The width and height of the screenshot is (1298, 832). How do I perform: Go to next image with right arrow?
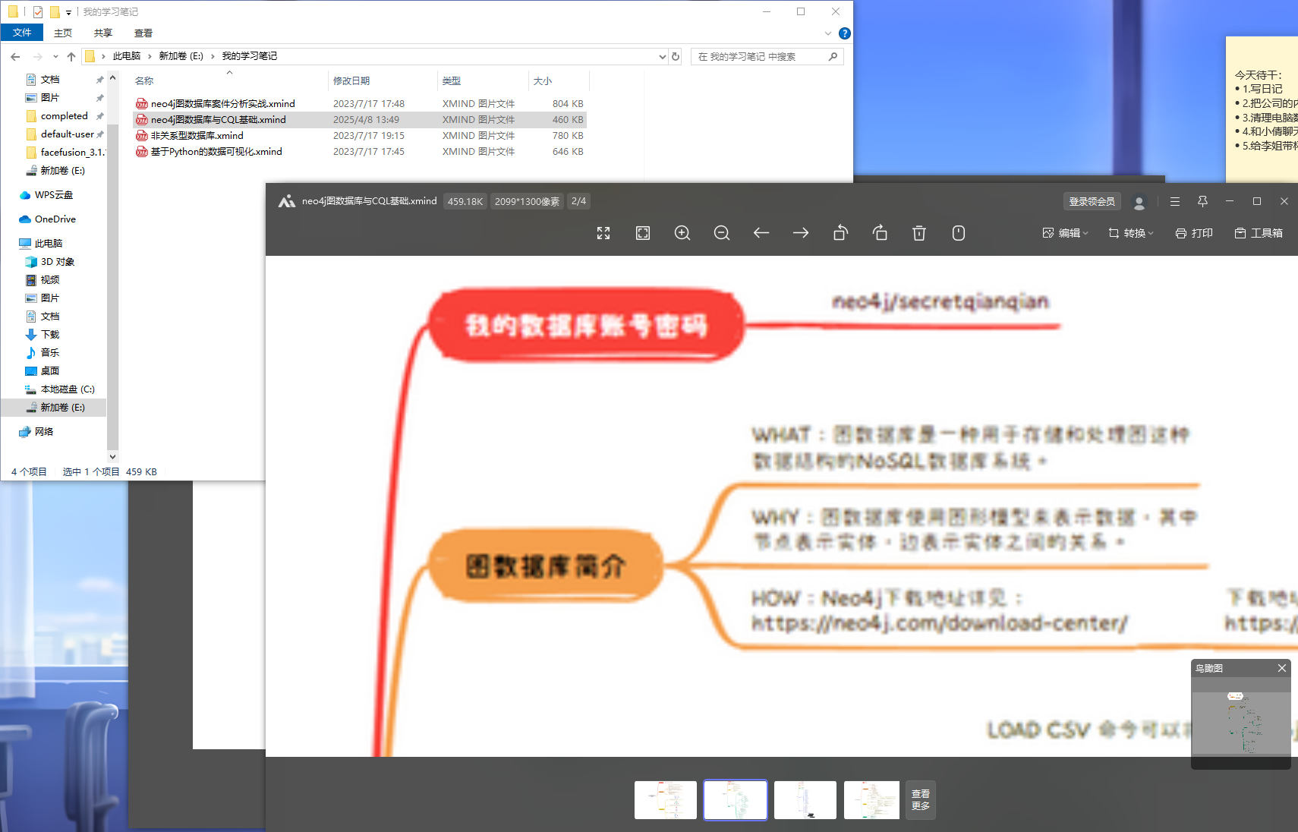coord(801,233)
